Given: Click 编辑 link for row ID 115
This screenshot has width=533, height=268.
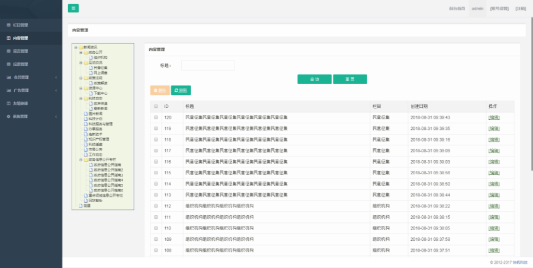Looking at the screenshot, I should [494, 173].
